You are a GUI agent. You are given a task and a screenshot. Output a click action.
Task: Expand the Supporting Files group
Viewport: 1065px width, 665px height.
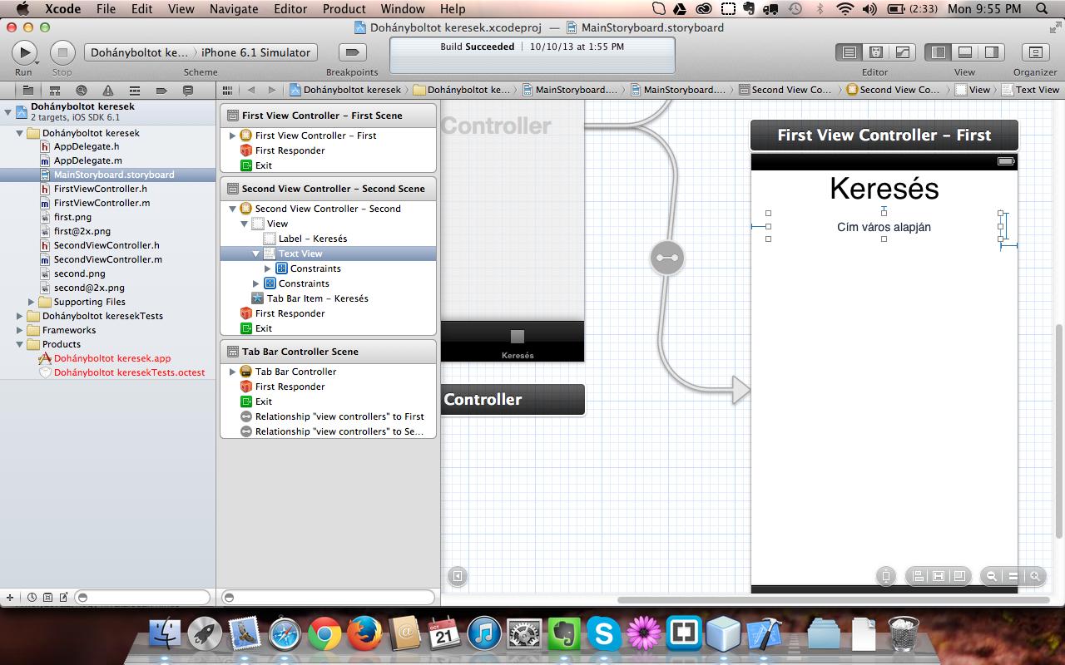point(32,302)
